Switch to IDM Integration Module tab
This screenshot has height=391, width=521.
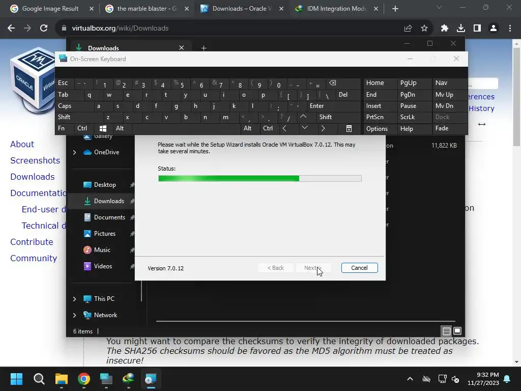point(336,9)
